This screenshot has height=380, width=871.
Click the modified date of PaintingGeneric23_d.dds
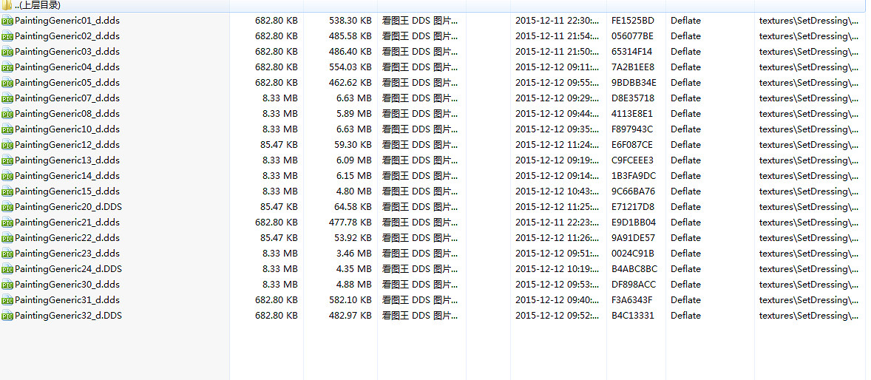(557, 254)
